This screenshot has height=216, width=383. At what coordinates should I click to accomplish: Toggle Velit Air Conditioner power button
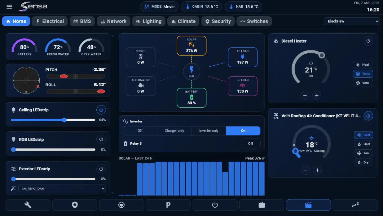368,116
